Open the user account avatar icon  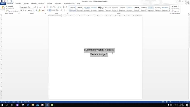[188, 4]
